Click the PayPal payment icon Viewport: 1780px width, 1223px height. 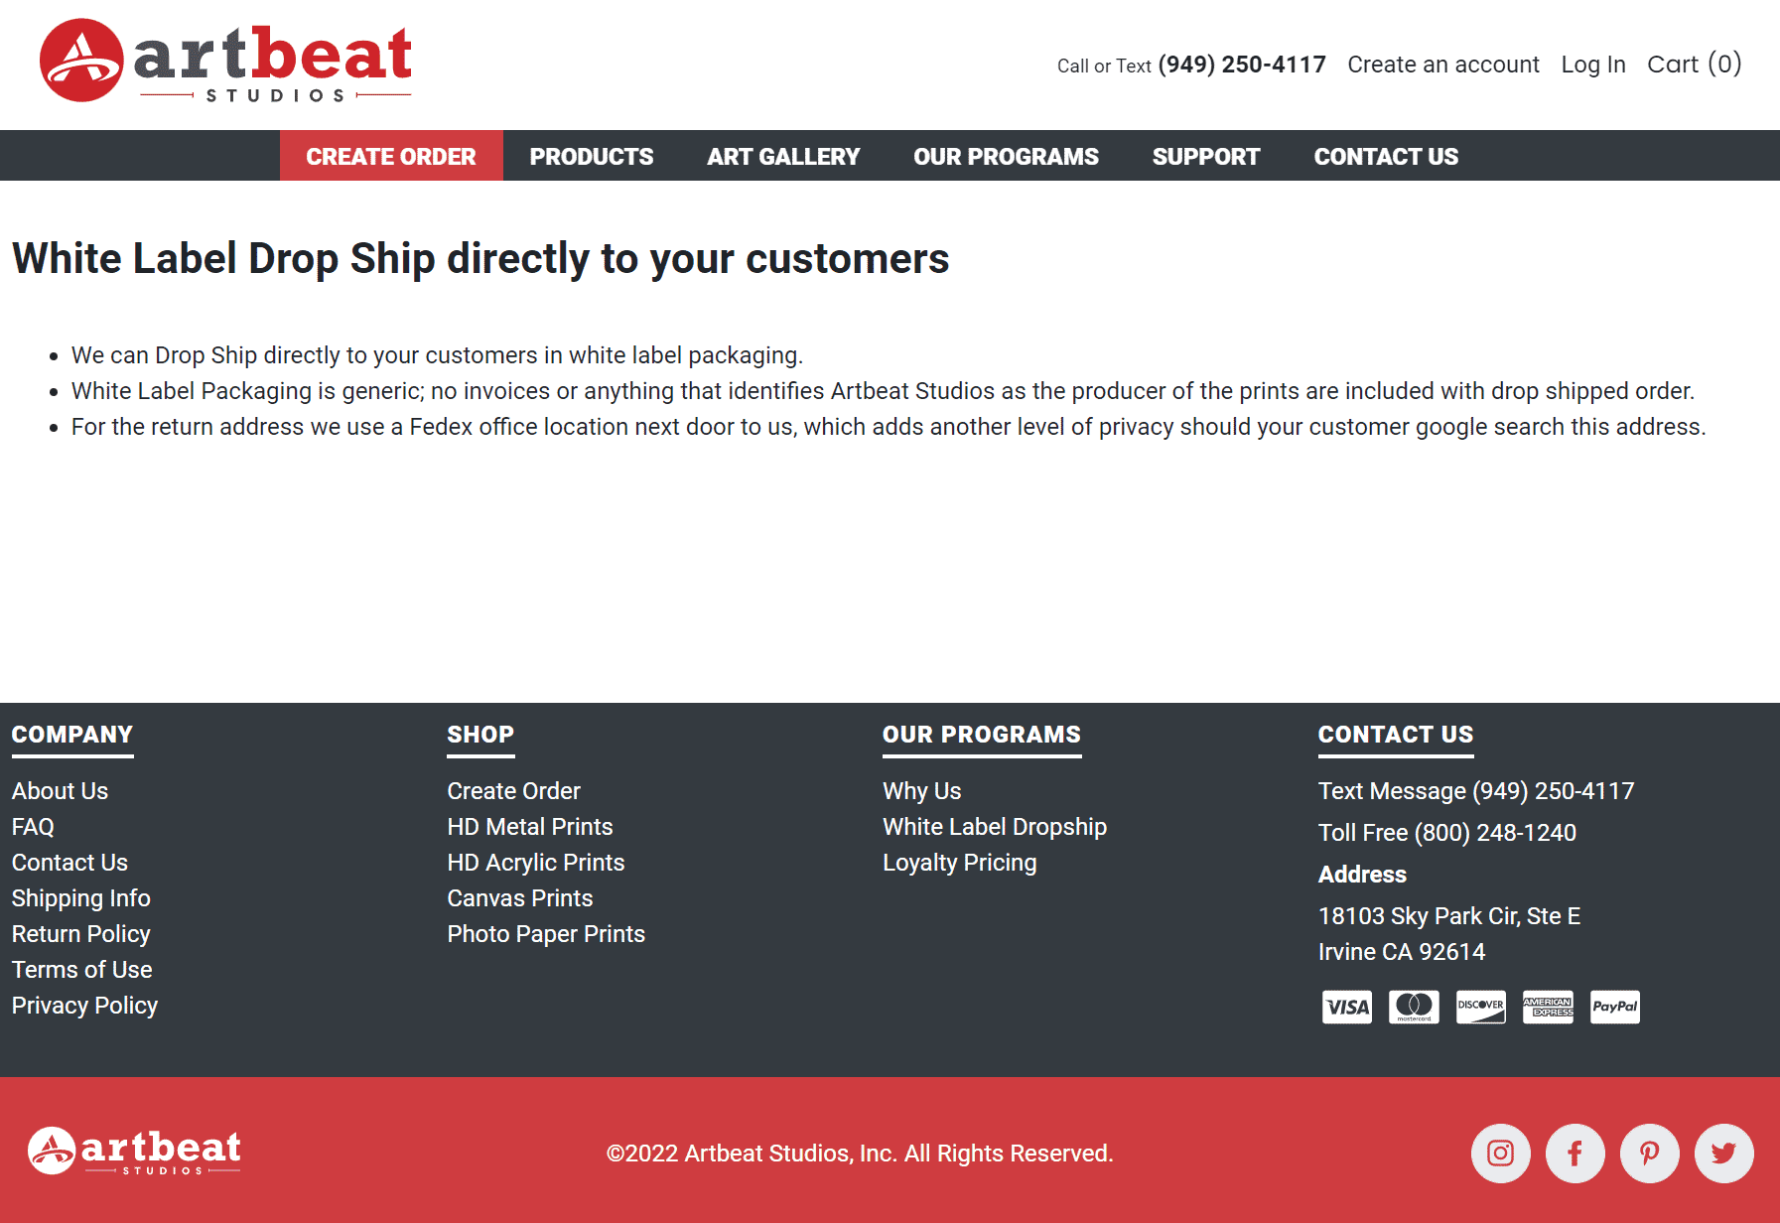pyautogui.click(x=1614, y=1007)
